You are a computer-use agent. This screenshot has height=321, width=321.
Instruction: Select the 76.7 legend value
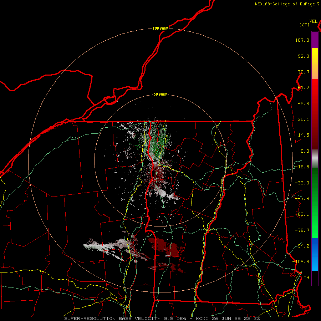point(304,72)
